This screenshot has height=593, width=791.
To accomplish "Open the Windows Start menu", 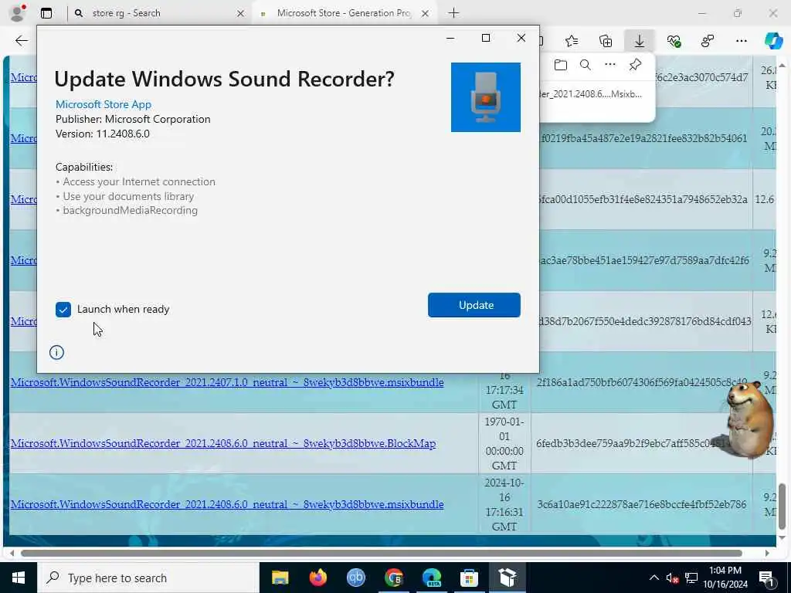I will point(19,578).
